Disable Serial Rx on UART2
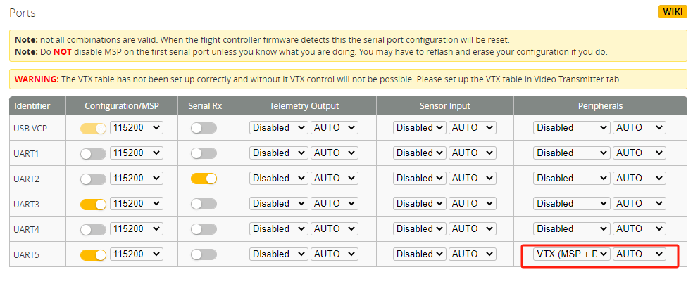This screenshot has height=284, width=693. coord(204,179)
